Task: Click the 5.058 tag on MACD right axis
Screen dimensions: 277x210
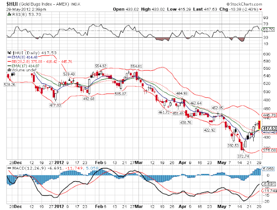Action: pyautogui.click(x=268, y=169)
